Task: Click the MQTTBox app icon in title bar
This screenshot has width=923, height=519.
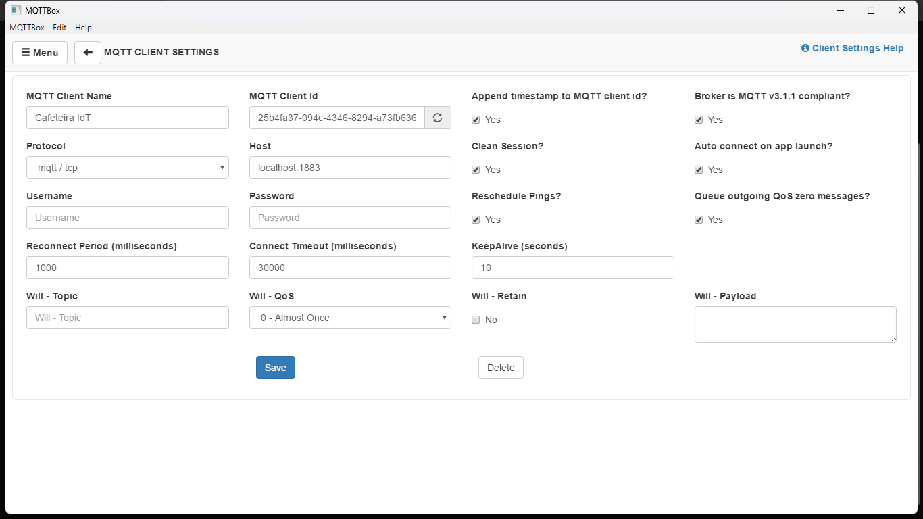Action: click(x=16, y=10)
